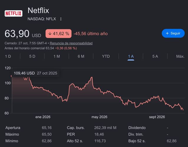Click the Netflix logo icon
188x147 pixels.
[14, 14]
